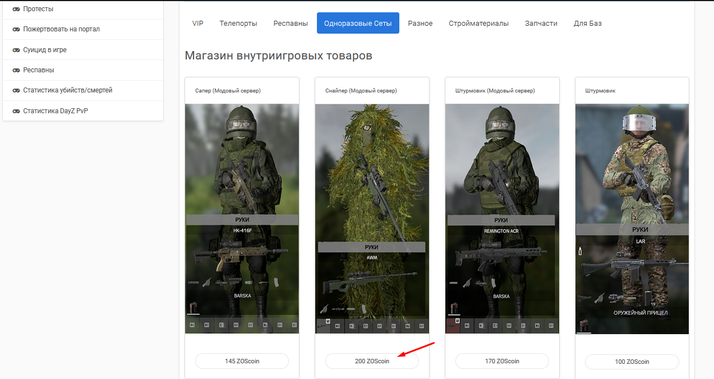This screenshot has height=379, width=714.
Task: Open the Сапер HK-416F set image
Action: [x=242, y=219]
